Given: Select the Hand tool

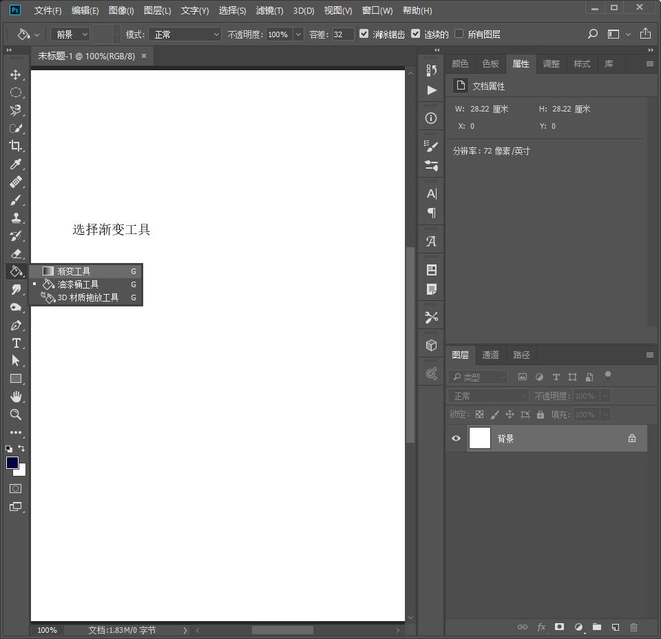Looking at the screenshot, I should click(15, 397).
